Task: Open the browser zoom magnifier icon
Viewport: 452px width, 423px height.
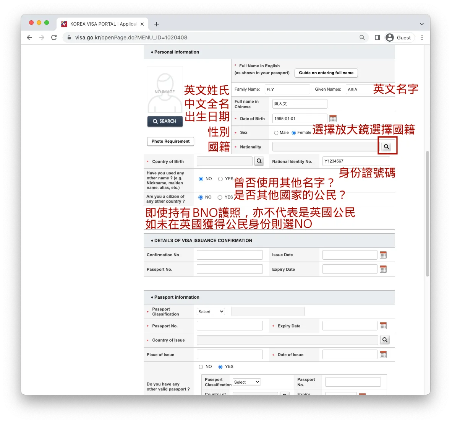Action: click(362, 37)
